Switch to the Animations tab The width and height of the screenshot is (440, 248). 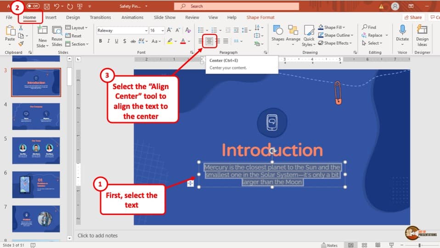pyautogui.click(x=132, y=17)
